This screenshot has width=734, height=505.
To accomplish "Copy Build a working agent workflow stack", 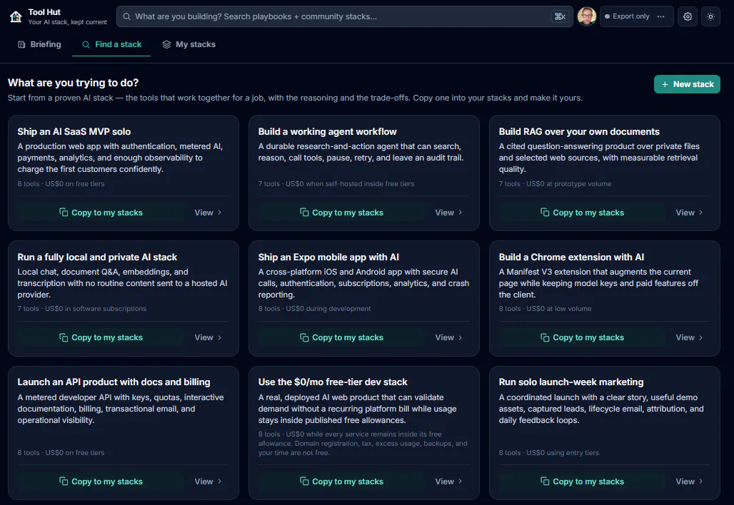I will point(341,213).
